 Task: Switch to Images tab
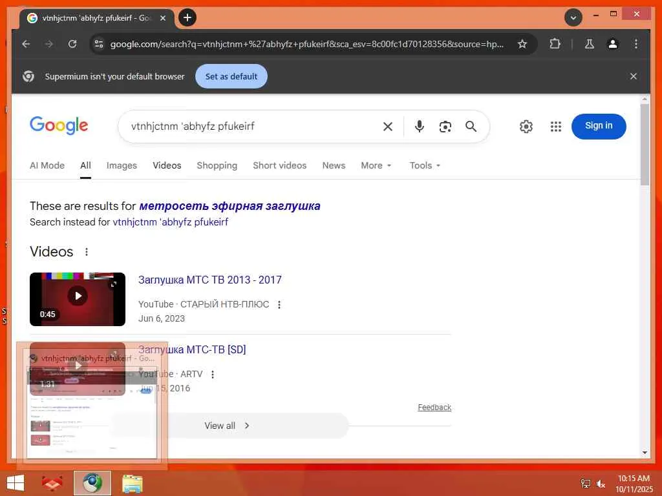point(122,165)
